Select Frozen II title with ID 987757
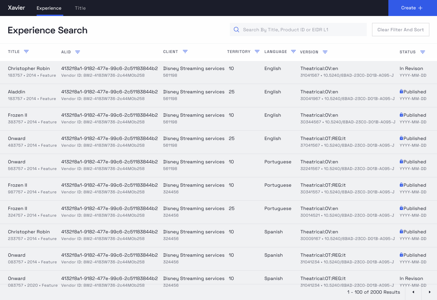The height and width of the screenshot is (300, 437). tap(18, 185)
